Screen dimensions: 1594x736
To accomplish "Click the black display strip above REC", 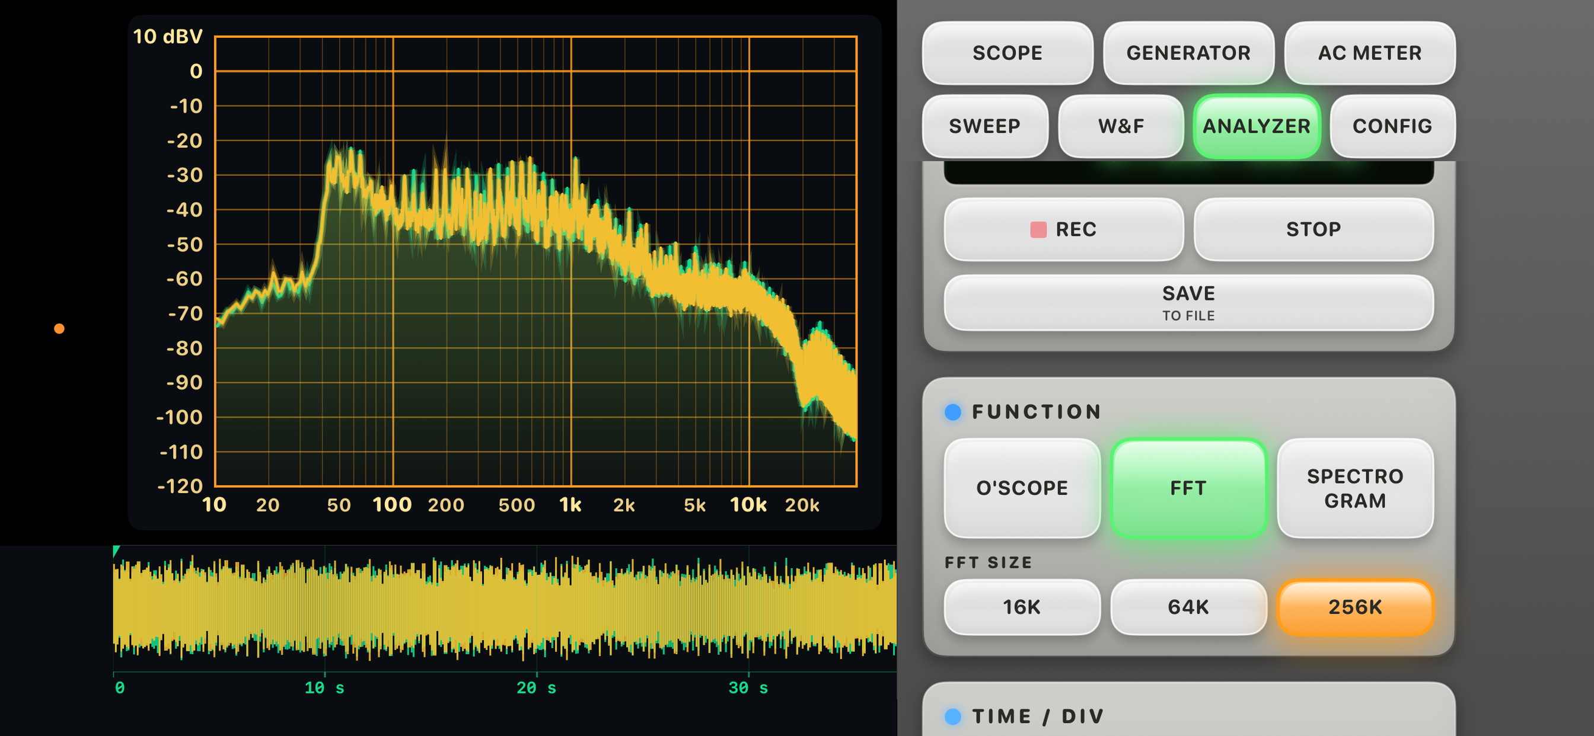I will (1188, 172).
